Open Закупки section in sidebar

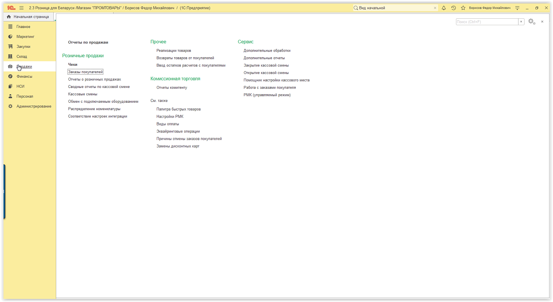click(x=23, y=47)
